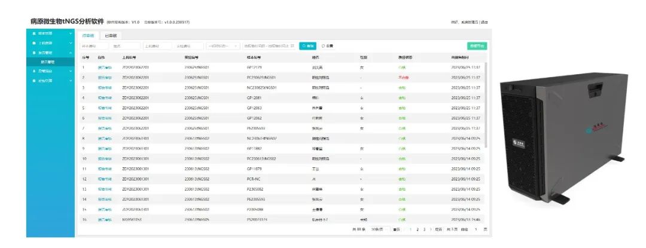Click the reset button with circular arrow icon
646x248 pixels.
pos(327,45)
